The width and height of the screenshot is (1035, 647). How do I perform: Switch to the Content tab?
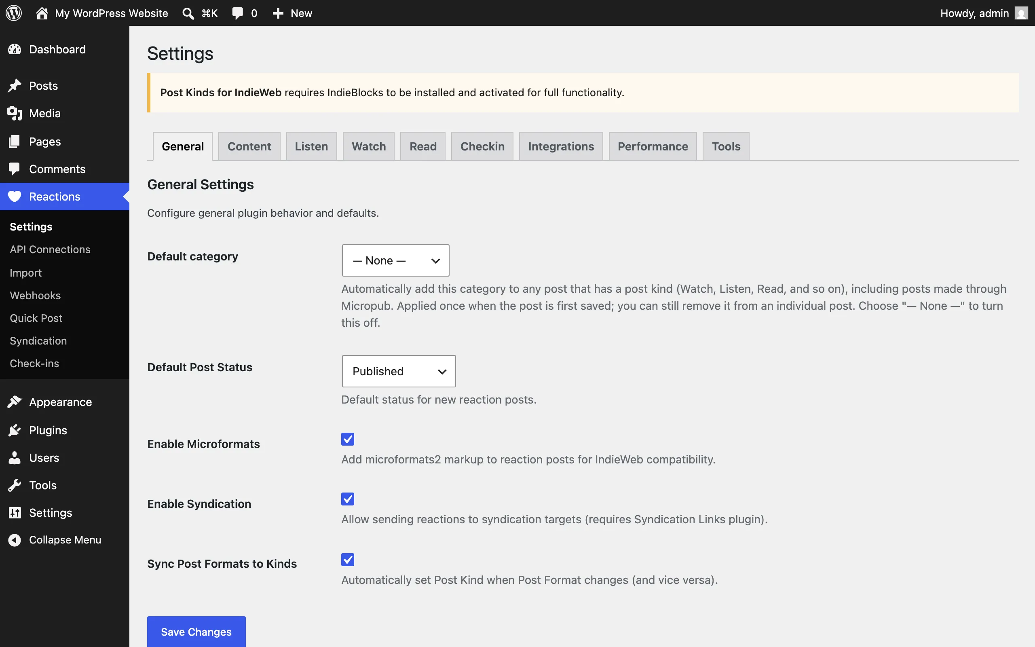point(249,146)
